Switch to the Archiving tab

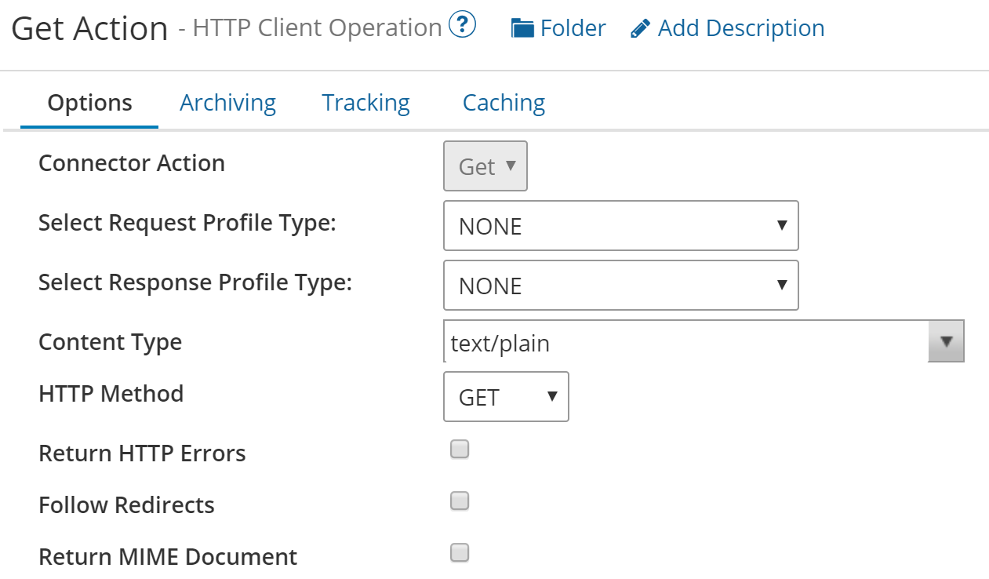pos(227,102)
